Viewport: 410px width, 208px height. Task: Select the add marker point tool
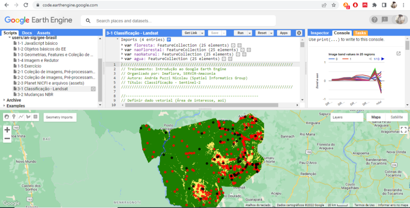click(x=14, y=117)
